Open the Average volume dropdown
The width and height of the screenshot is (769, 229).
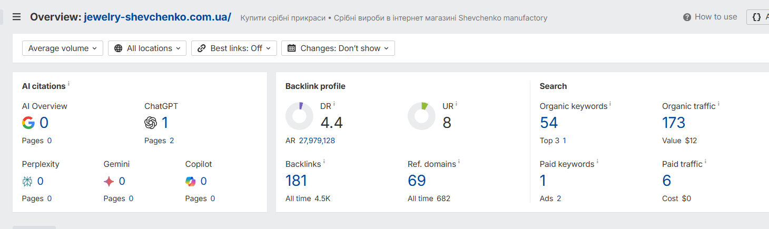pyautogui.click(x=63, y=48)
